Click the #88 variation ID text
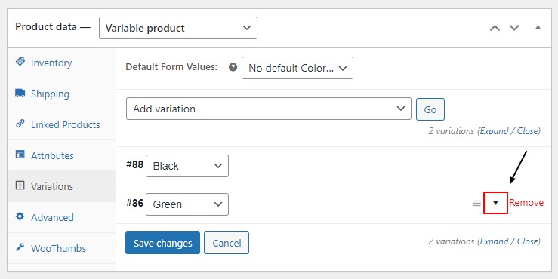 coord(134,164)
